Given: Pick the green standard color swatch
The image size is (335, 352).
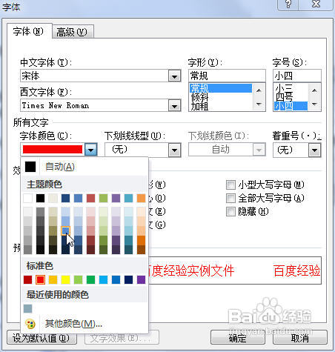Looking at the screenshot, I should 90,279.
